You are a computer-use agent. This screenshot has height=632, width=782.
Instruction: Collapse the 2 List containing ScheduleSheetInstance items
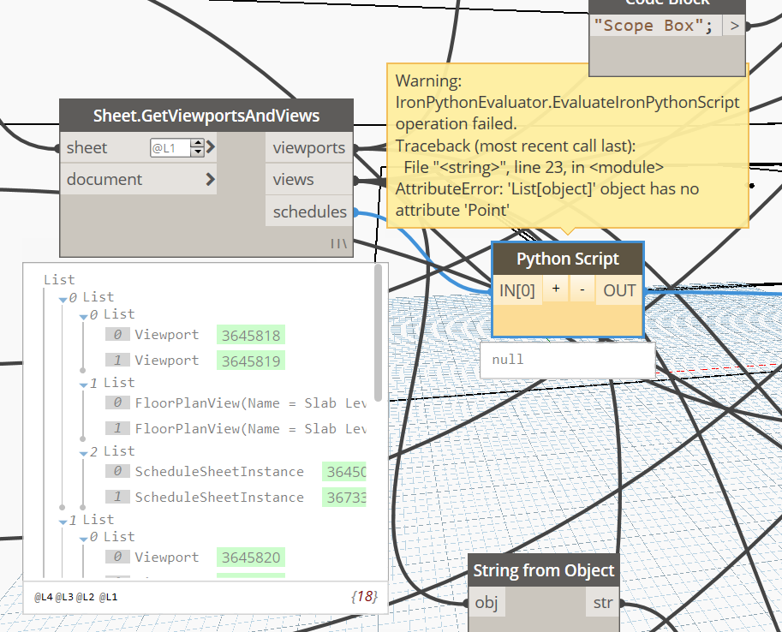click(x=84, y=453)
